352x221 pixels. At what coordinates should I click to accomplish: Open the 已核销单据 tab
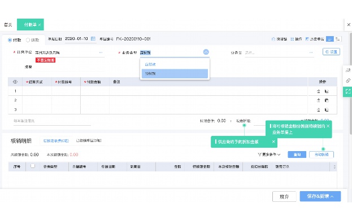pyautogui.click(x=89, y=140)
